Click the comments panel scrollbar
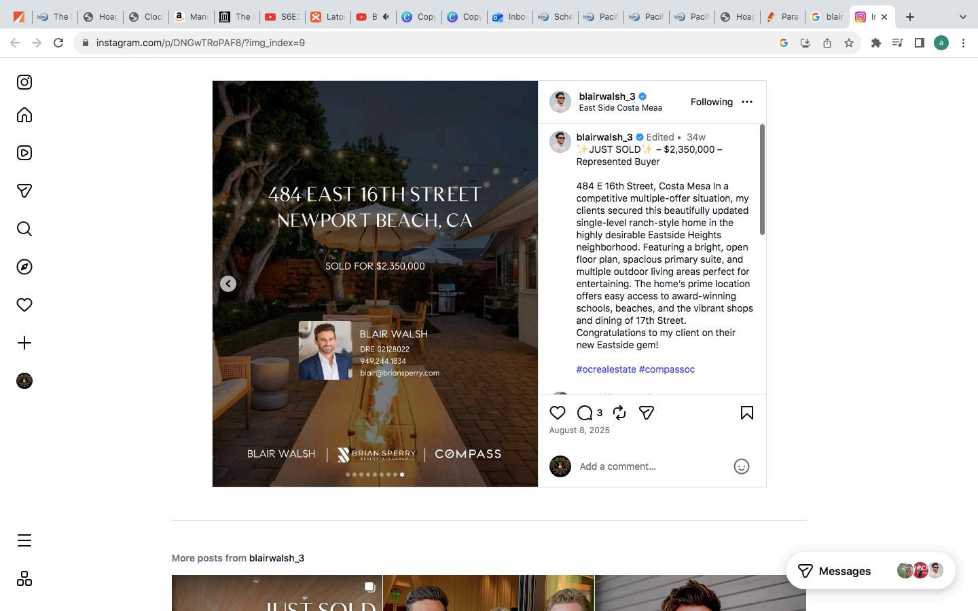The image size is (978, 611). coord(762,181)
